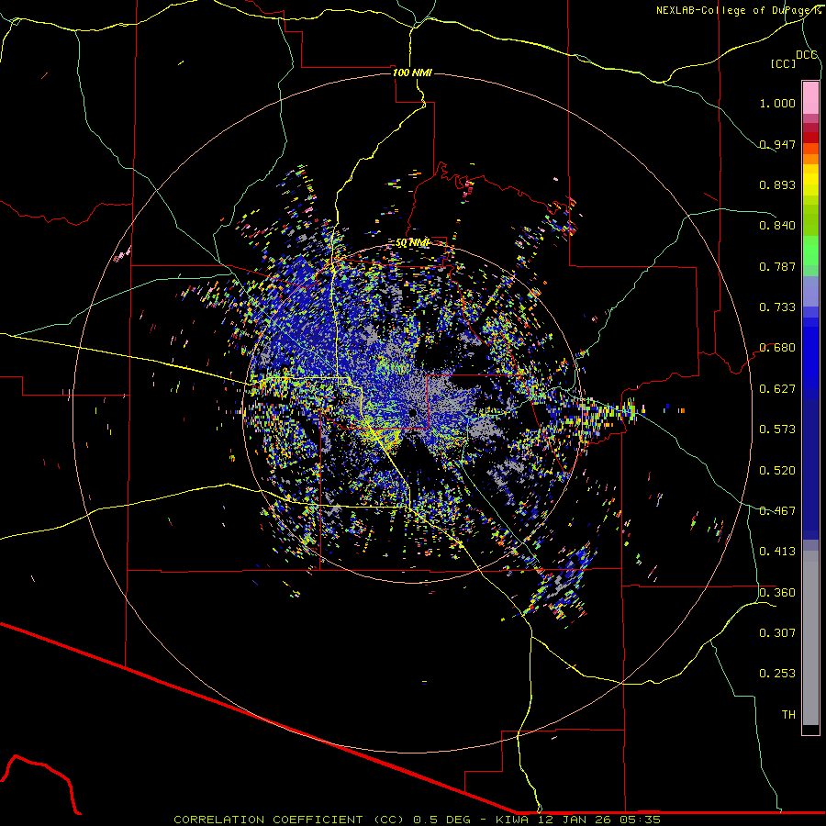The width and height of the screenshot is (826, 826).
Task: Pick the lavender segment of the color bar
Action: (810, 292)
